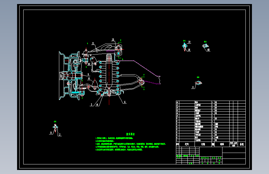Viewport: 269px width, 174px height.
Task: Click the lower control arm pivot bushing
Action: 142,83
